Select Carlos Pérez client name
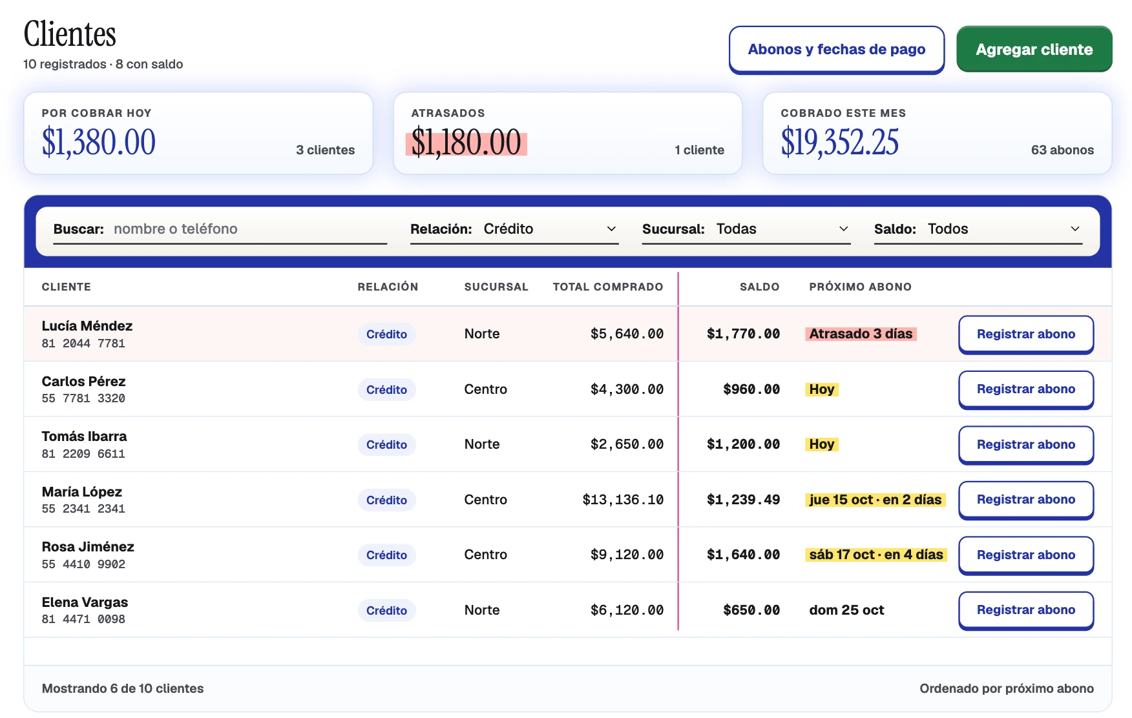The image size is (1132, 718). 84,382
